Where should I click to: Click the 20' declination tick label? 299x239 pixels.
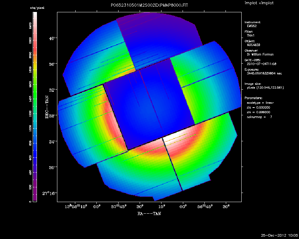pos(53,168)
